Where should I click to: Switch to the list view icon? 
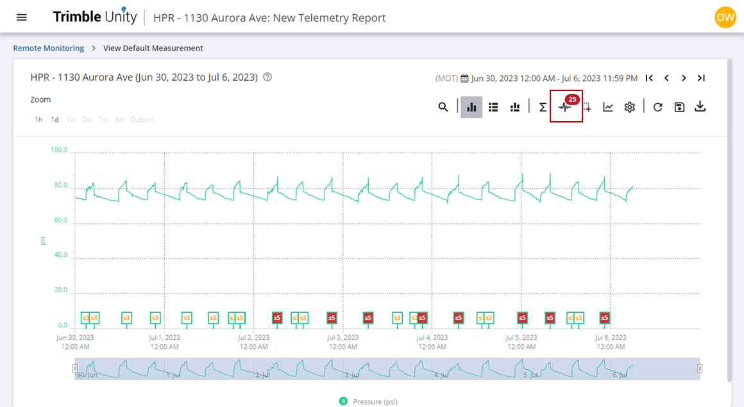(x=493, y=107)
